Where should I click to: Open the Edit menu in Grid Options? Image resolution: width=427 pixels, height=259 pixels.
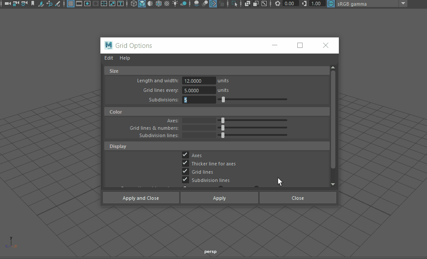(109, 58)
